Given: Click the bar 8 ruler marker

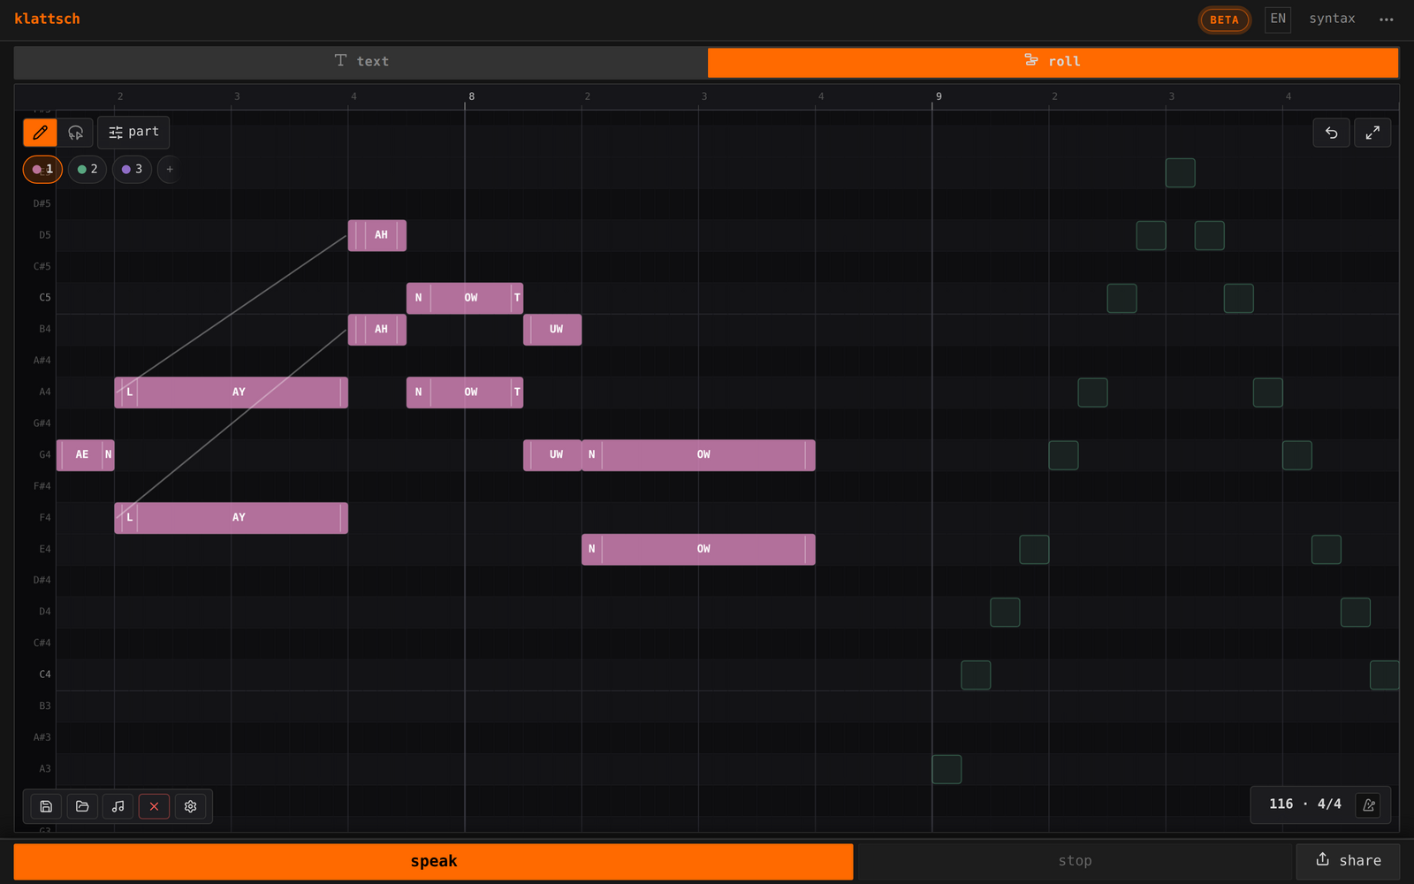Looking at the screenshot, I should (x=471, y=96).
